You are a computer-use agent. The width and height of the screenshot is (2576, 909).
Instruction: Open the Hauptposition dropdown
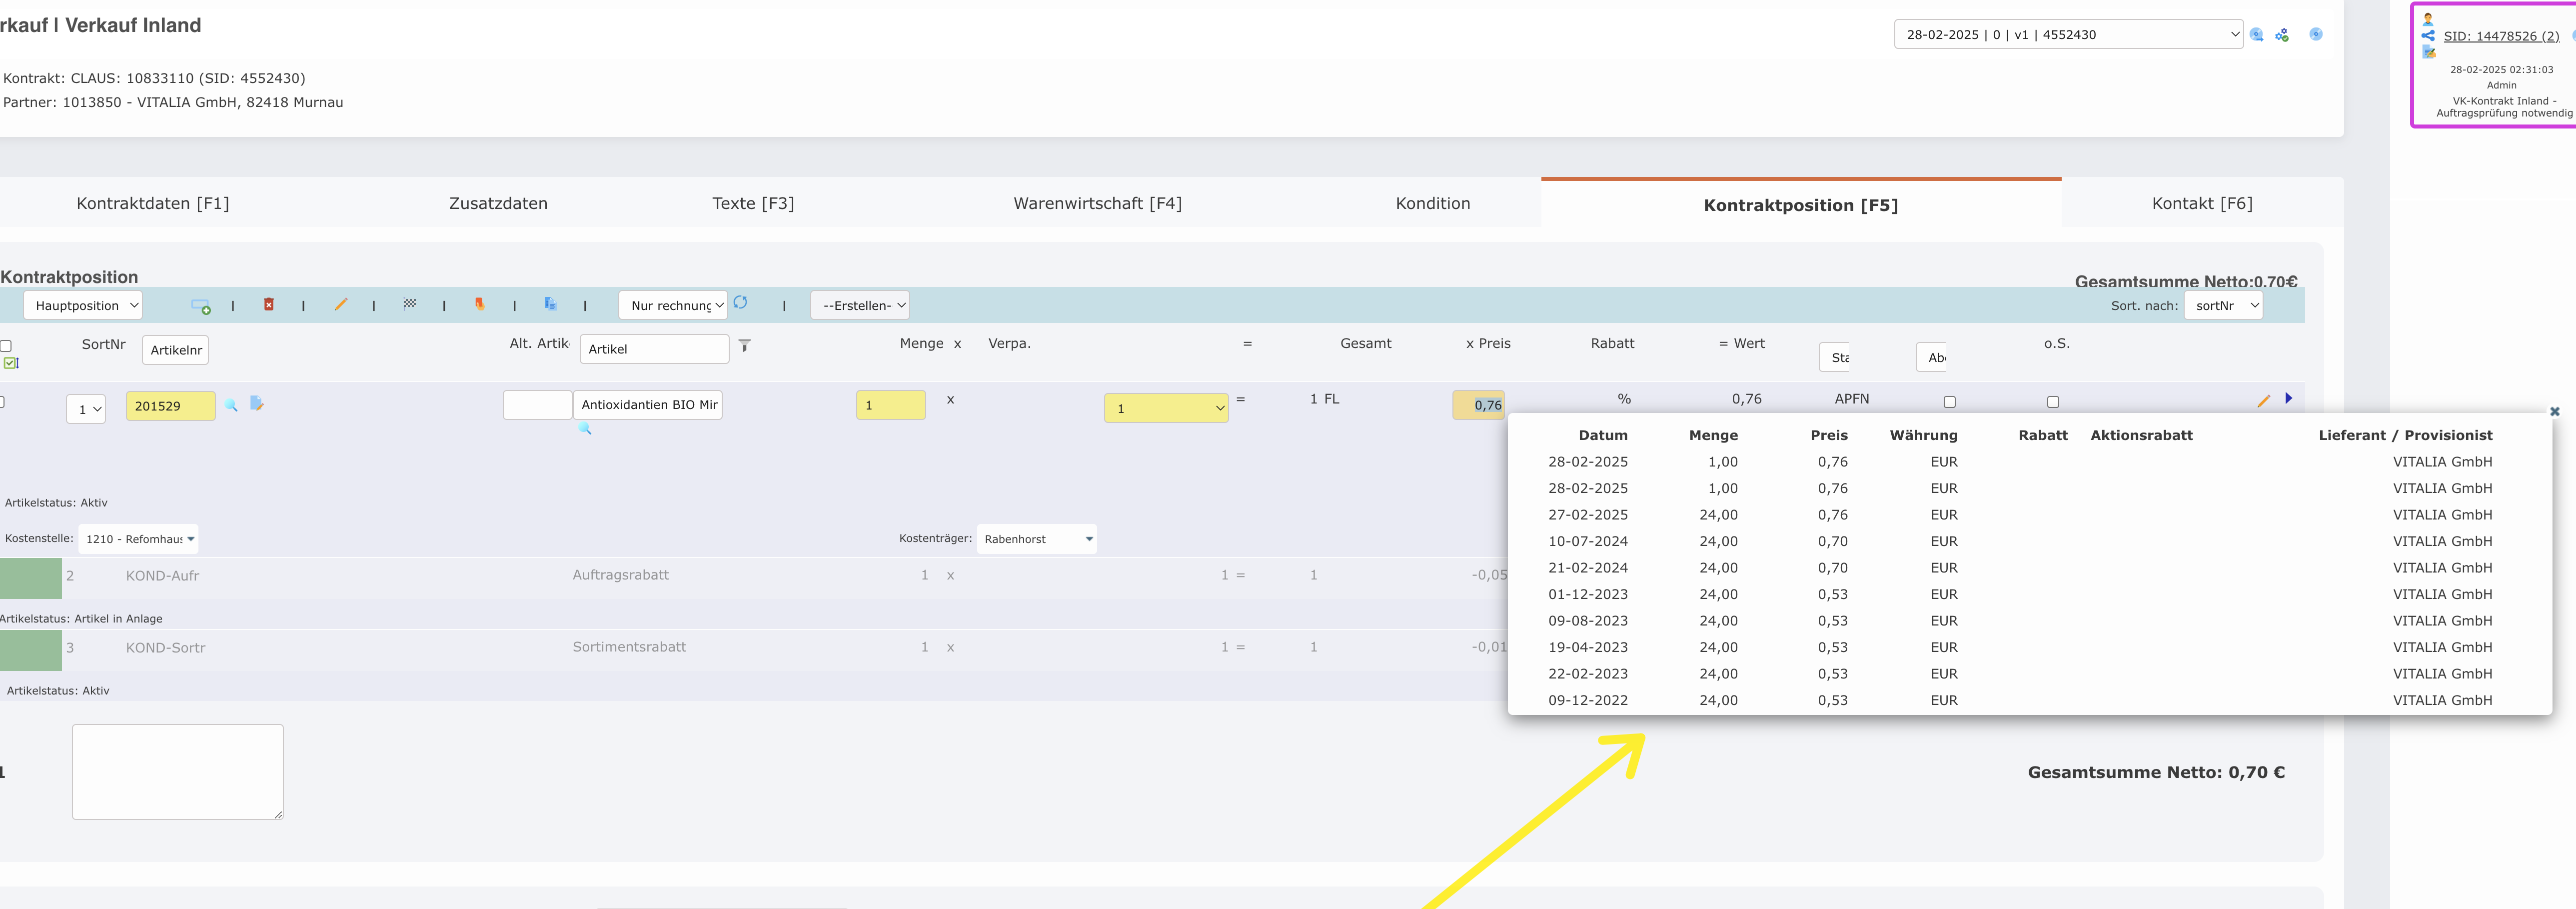[83, 306]
